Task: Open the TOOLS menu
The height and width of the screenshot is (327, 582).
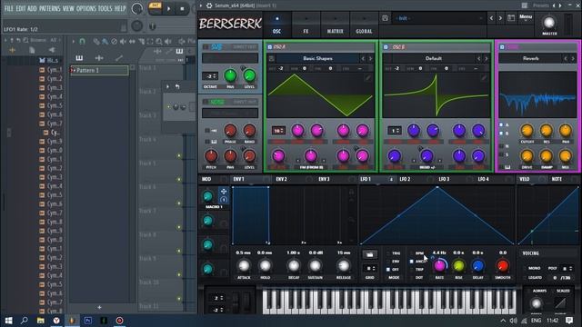Action: [x=105, y=8]
